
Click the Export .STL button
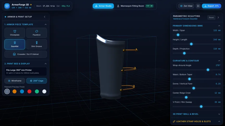tap(211, 6)
